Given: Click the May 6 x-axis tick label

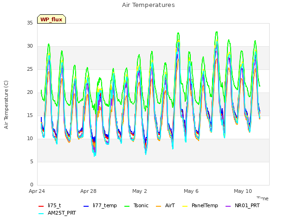Looking at the screenshot, I should click(191, 191).
